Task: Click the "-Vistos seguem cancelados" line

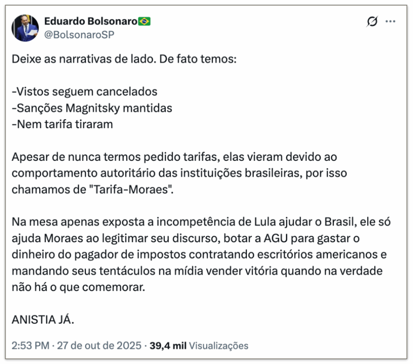Action: pyautogui.click(x=84, y=92)
